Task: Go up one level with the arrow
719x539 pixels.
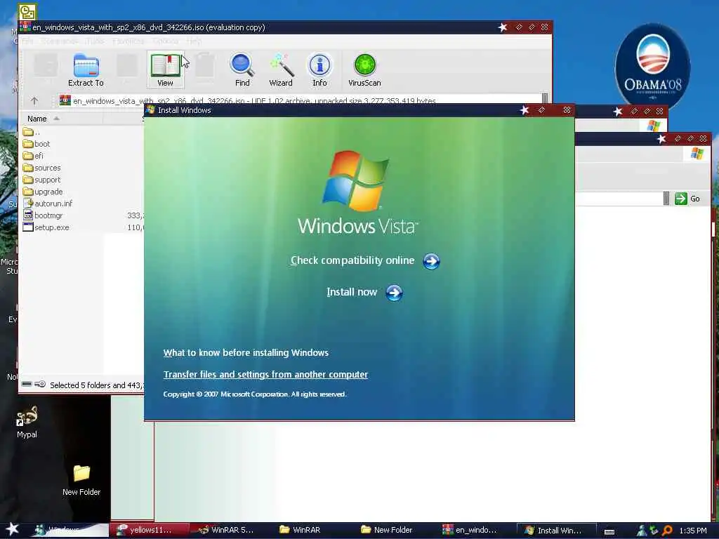Action: coord(34,100)
